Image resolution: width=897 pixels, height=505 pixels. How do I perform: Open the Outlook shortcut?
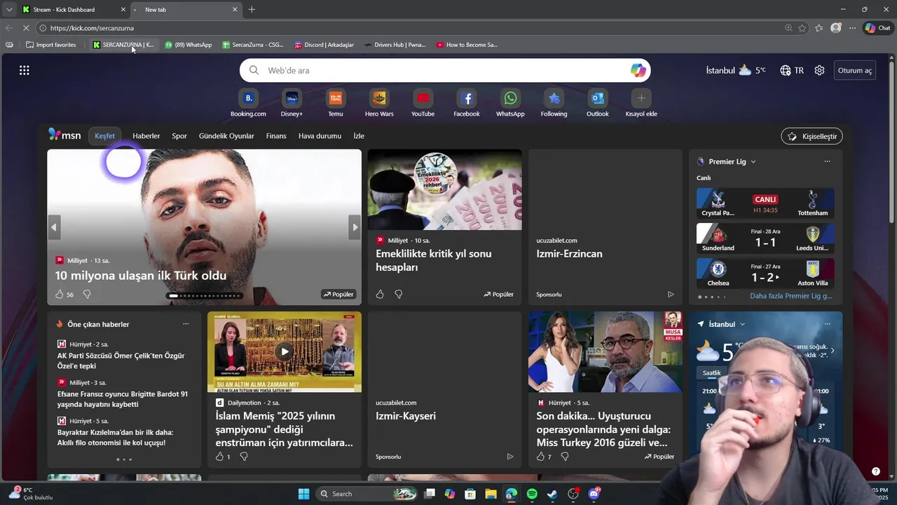tap(598, 102)
